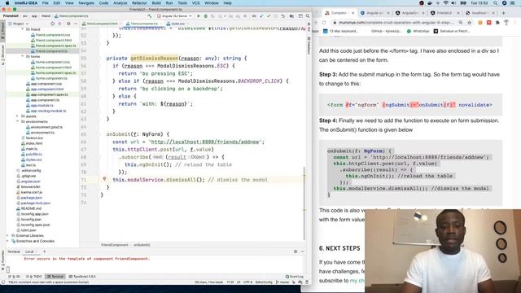Bookmark the page with star icon
Screen dimensions: 521x293
pyautogui.click(x=469, y=23)
